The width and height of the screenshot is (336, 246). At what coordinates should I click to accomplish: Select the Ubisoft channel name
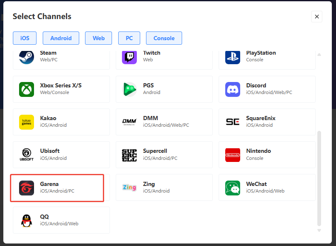tap(50, 151)
